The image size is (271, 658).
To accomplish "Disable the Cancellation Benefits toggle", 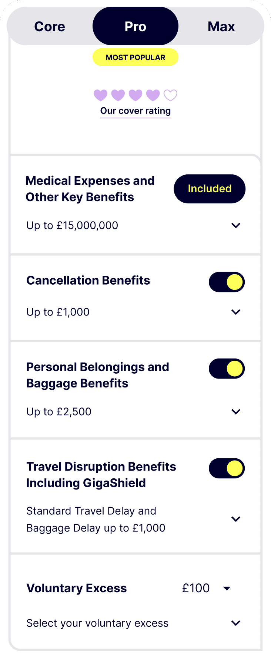I will pos(227,282).
